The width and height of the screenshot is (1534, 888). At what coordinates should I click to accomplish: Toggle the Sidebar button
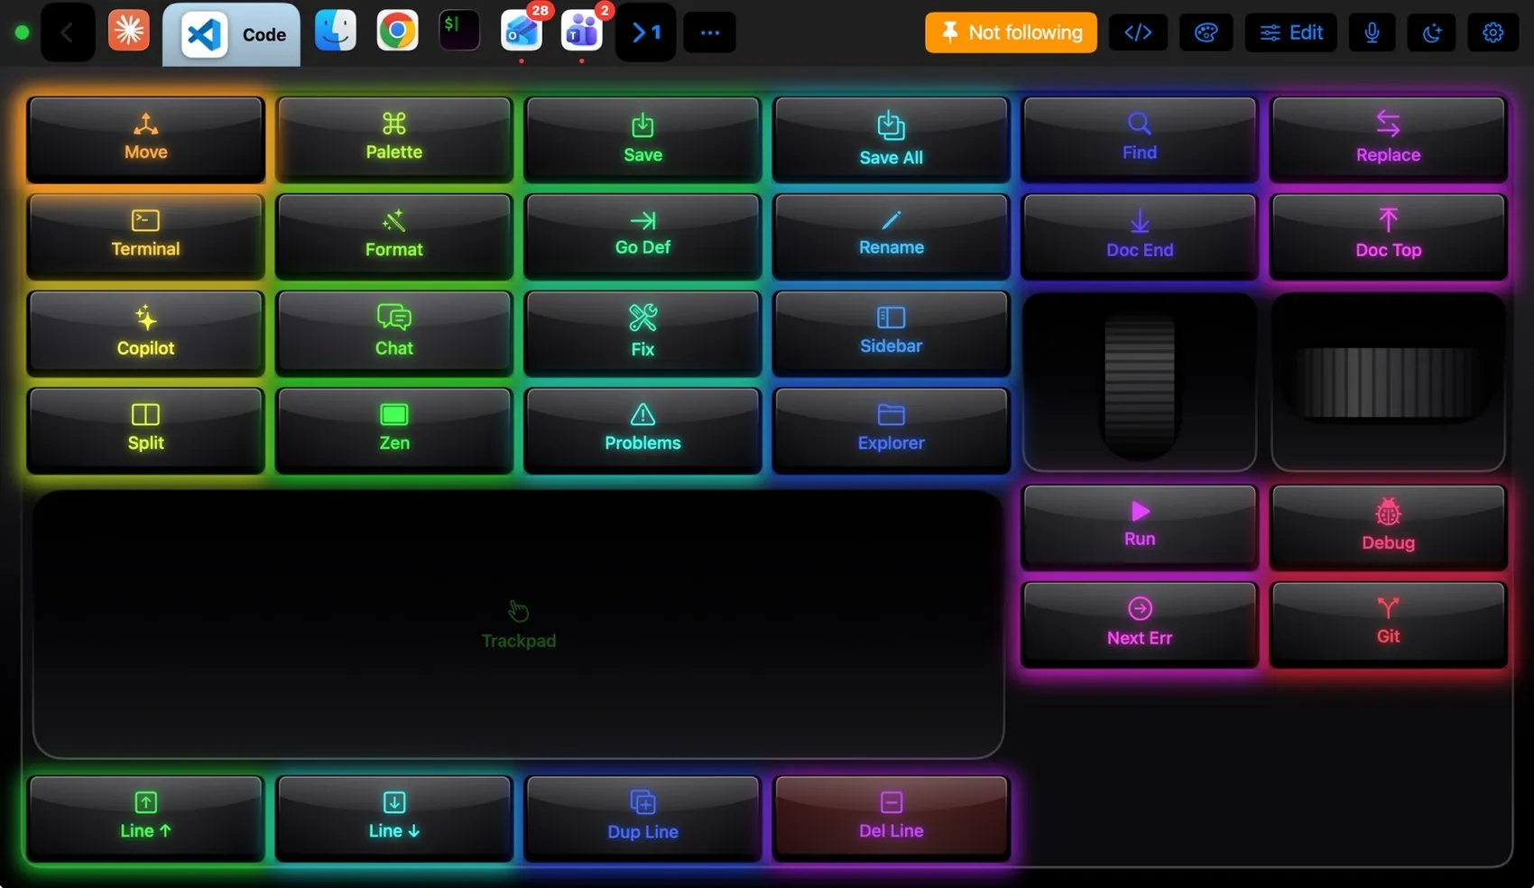[x=892, y=333]
